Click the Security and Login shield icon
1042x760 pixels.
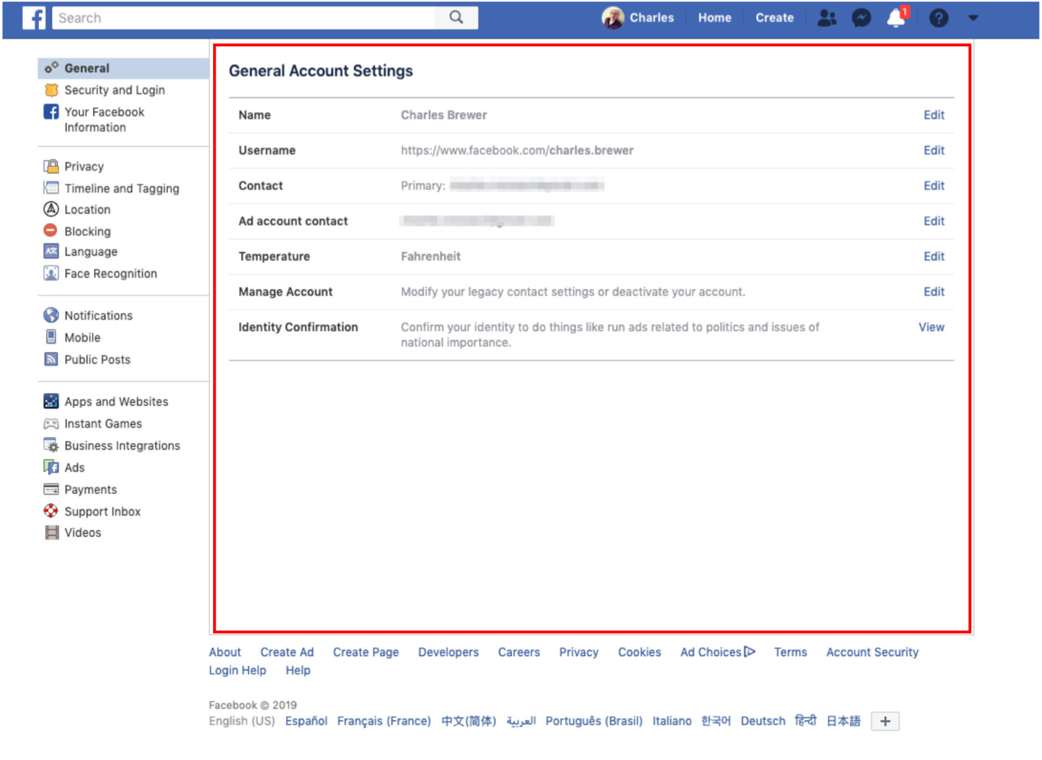tap(51, 89)
